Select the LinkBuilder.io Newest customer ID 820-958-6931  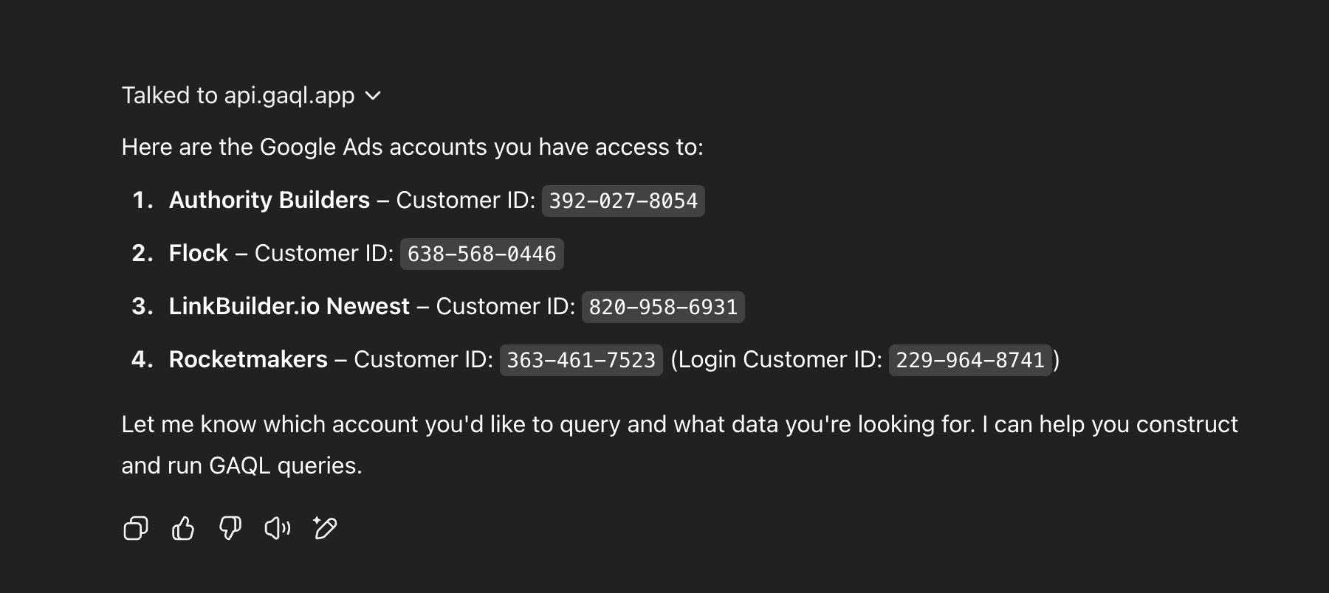tap(662, 307)
